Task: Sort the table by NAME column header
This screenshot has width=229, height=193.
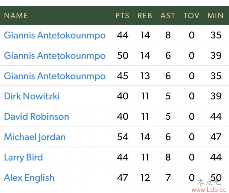Action: pyautogui.click(x=16, y=16)
